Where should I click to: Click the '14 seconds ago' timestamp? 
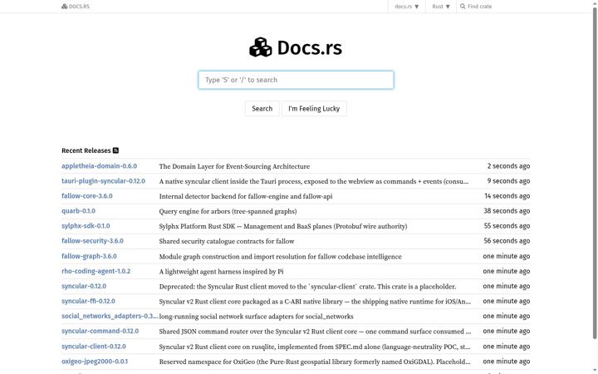[507, 196]
